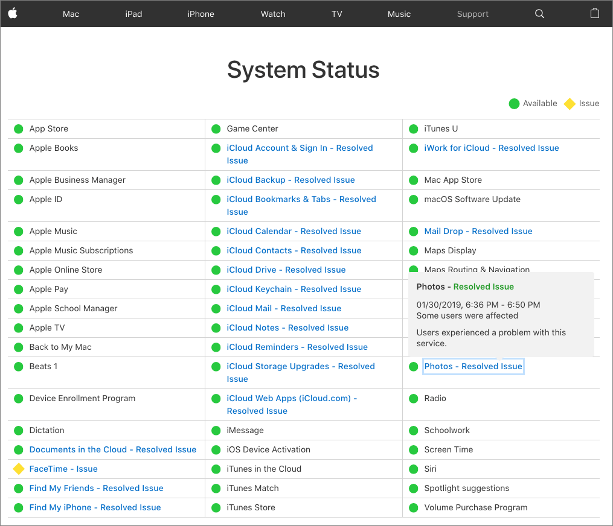Open the FaceTime - Issue link

pos(63,469)
